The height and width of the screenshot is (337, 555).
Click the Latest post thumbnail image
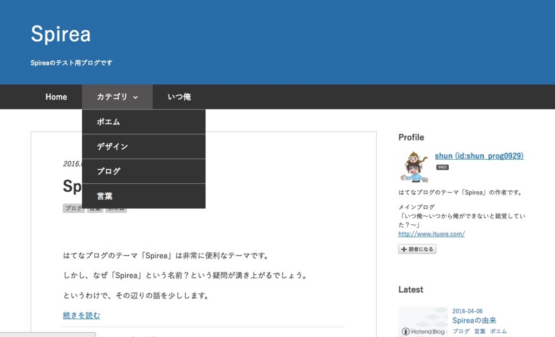423,321
